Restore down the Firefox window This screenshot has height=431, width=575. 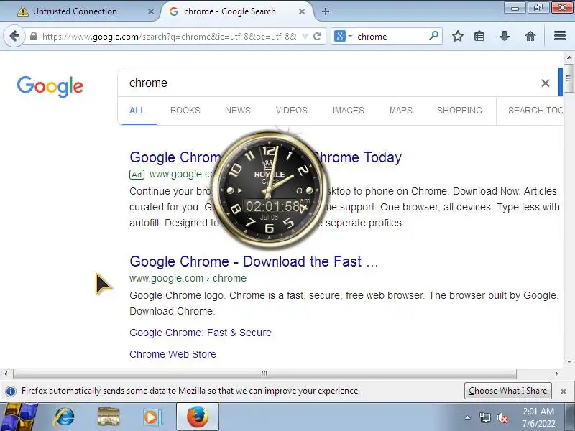point(538,8)
